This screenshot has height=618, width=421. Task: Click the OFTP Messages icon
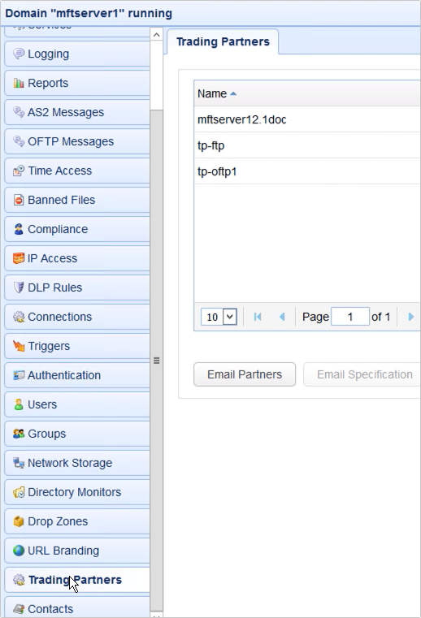point(19,141)
